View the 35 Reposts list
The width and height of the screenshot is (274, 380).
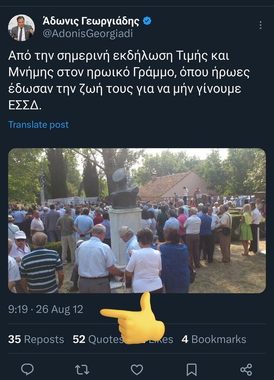point(36,339)
